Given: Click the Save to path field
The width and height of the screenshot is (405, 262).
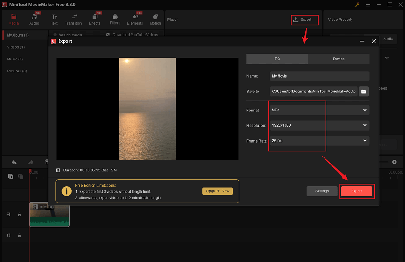Looking at the screenshot, I should tap(313, 92).
